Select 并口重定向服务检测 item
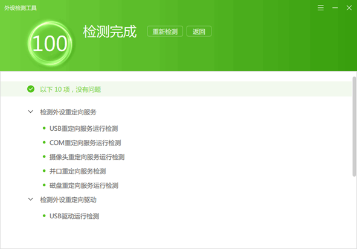The image size is (357, 249). 77,171
